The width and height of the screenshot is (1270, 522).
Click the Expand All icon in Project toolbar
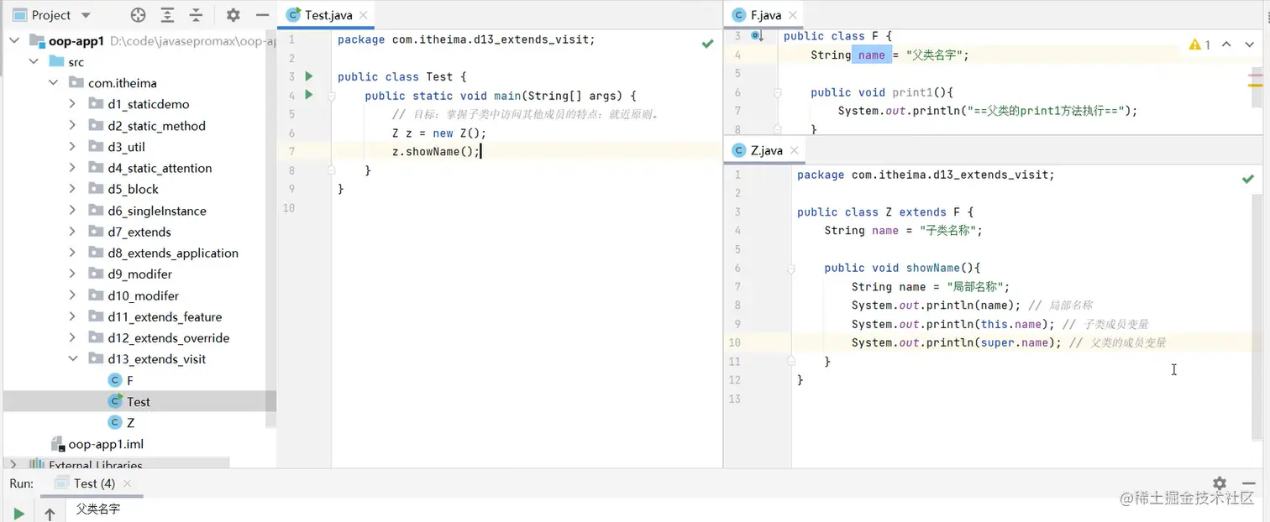click(168, 15)
